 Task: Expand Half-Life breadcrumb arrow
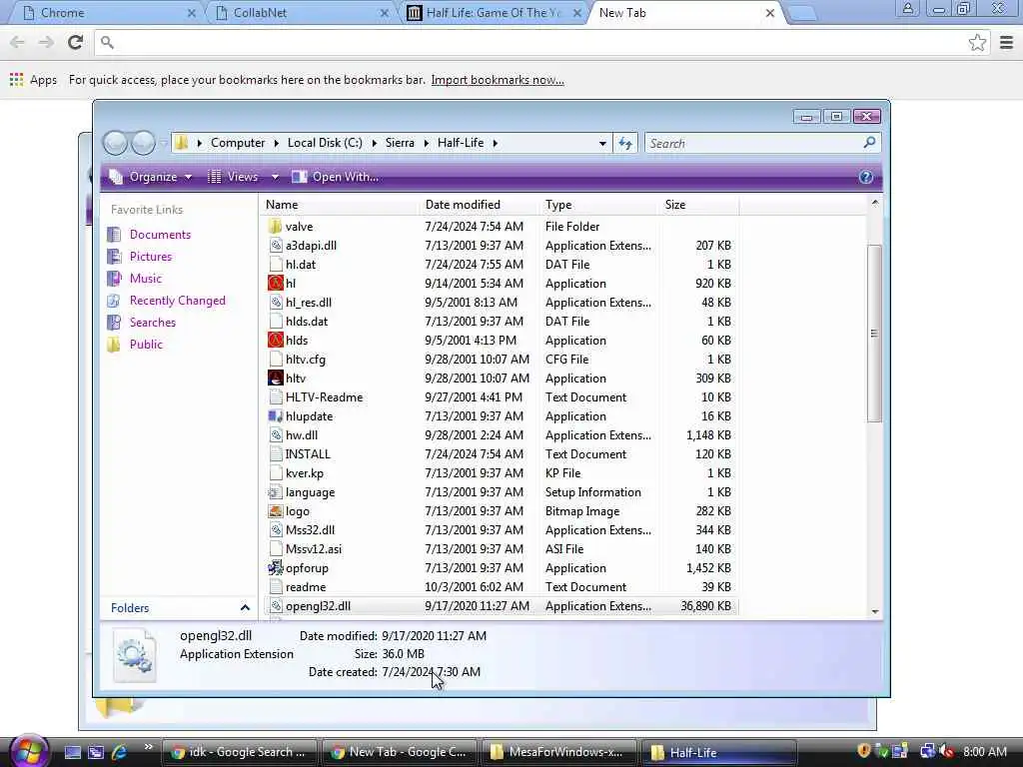point(496,143)
